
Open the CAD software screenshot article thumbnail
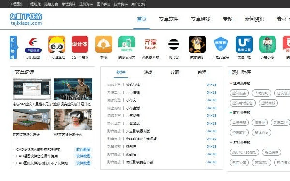tap(32, 89)
